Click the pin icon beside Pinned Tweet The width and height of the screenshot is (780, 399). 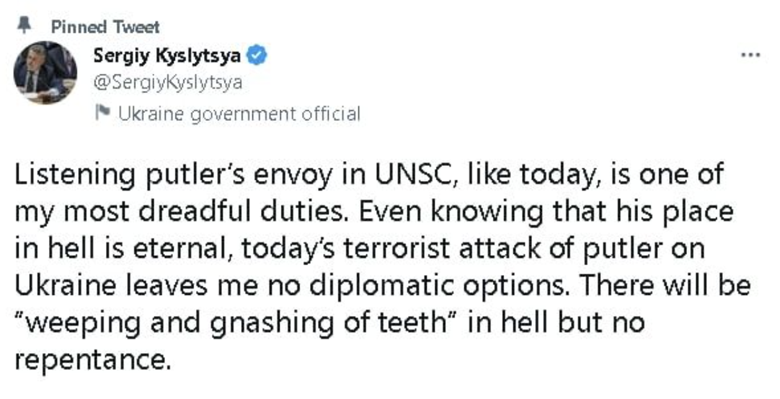pyautogui.click(x=25, y=25)
